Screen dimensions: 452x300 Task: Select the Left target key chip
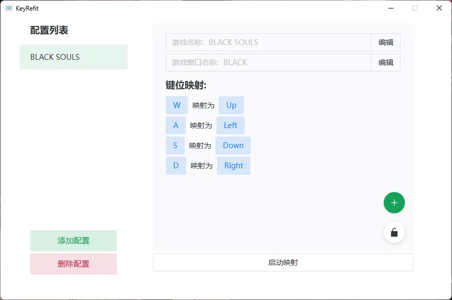click(x=230, y=125)
